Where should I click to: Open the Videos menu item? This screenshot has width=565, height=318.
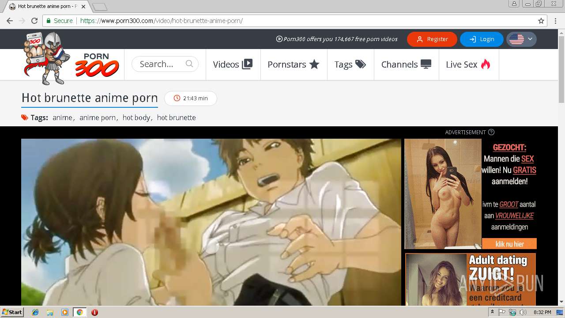233,64
